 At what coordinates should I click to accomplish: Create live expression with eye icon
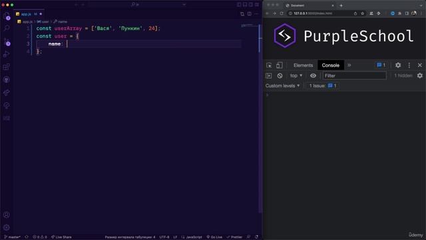313,75
